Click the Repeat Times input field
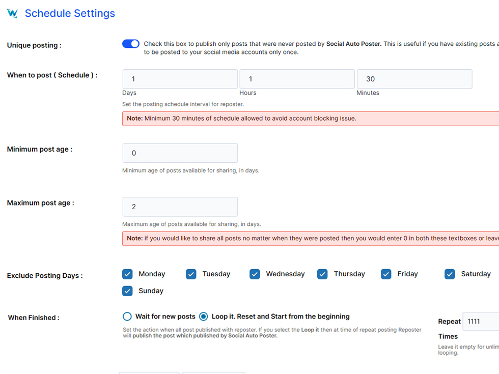The width and height of the screenshot is (499, 374). coord(481,322)
